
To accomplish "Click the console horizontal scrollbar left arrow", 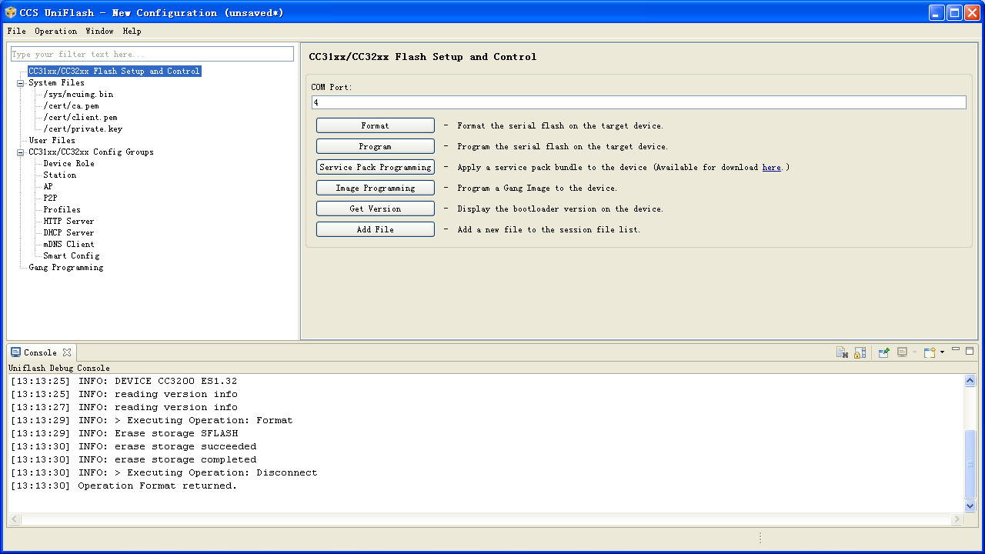I will click(x=15, y=519).
